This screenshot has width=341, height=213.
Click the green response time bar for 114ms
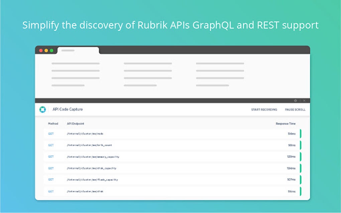point(301,134)
